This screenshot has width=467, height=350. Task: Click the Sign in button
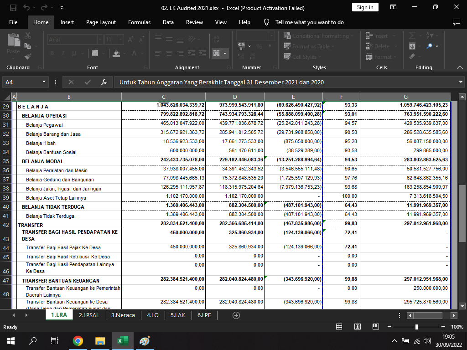[365, 7]
